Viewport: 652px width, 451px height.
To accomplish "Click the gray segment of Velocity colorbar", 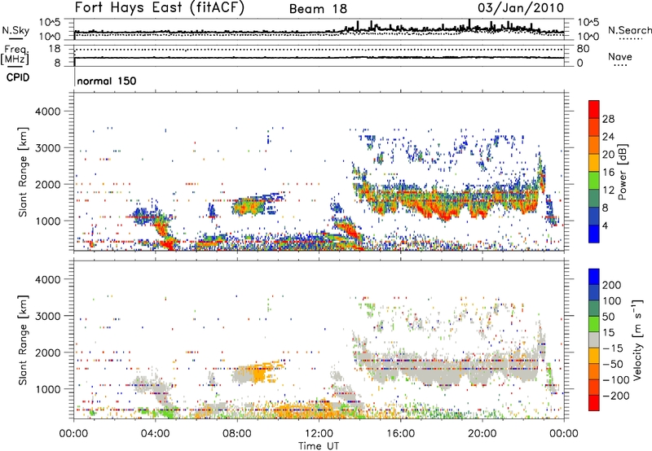I will [x=594, y=339].
